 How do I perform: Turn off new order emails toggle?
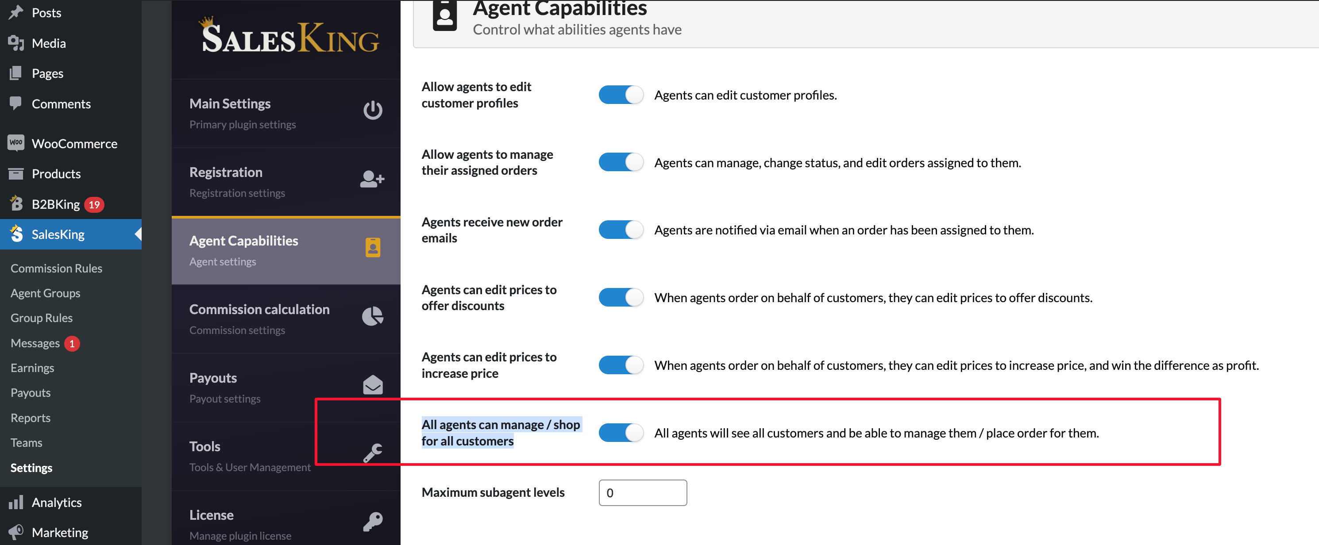(621, 230)
